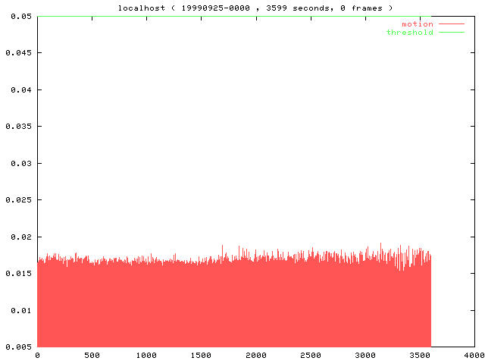Click the 0.05 y-axis tick label

(17, 16)
